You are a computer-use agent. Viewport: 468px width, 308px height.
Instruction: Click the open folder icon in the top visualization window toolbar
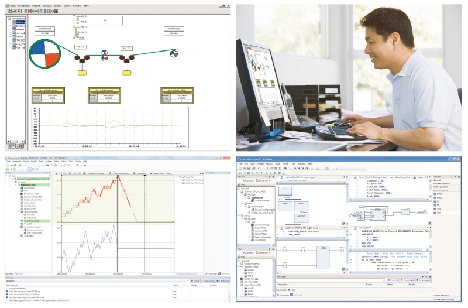click(x=14, y=11)
